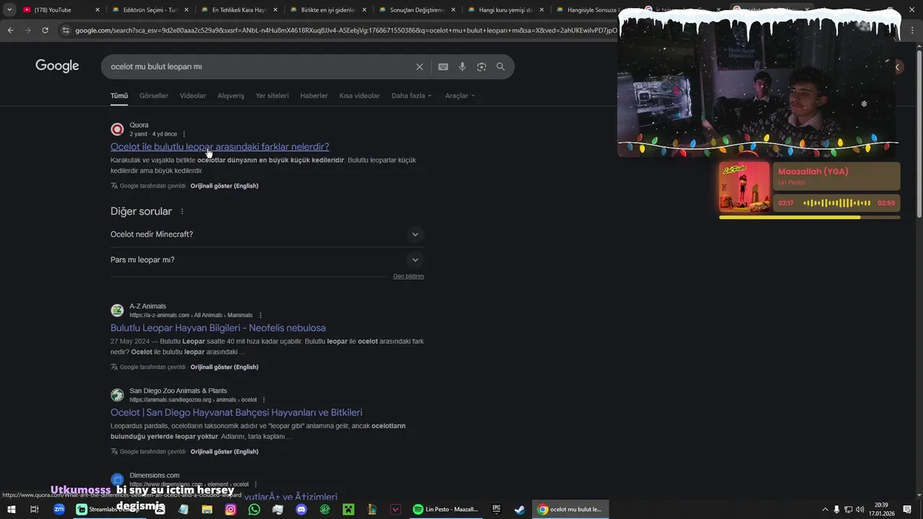Open More options for the A-Z Animals result
The height and width of the screenshot is (519, 923).
tap(260, 315)
